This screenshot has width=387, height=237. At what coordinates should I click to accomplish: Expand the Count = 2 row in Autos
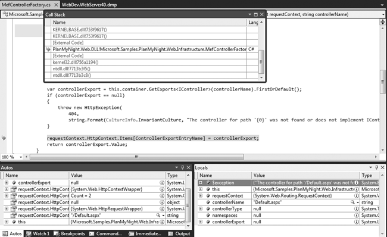coord(7,196)
